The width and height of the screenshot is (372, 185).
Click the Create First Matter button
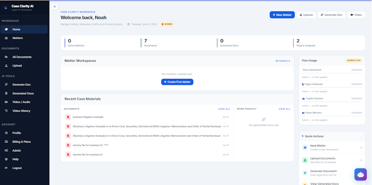pos(177,82)
